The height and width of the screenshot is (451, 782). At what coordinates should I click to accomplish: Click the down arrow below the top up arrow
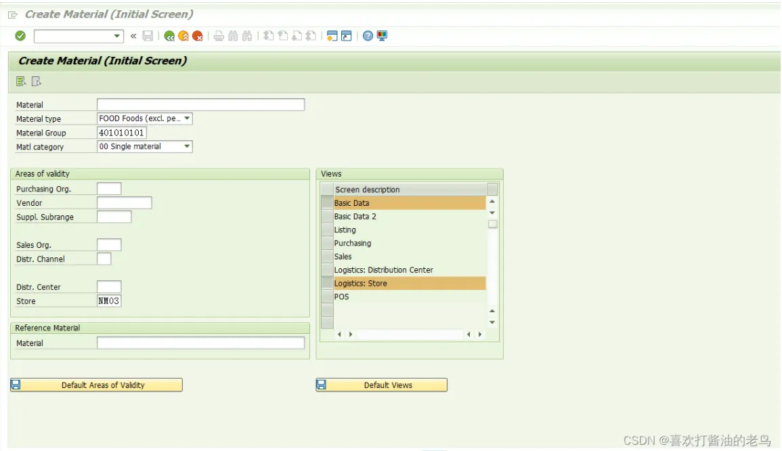click(492, 213)
